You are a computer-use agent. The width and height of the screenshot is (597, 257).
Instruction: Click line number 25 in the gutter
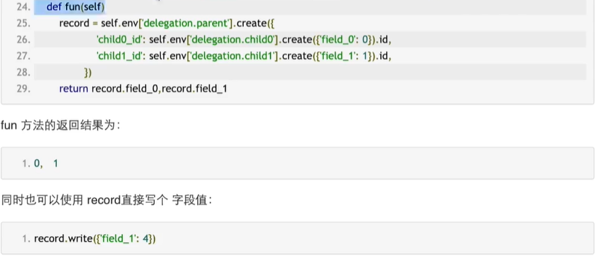point(24,24)
